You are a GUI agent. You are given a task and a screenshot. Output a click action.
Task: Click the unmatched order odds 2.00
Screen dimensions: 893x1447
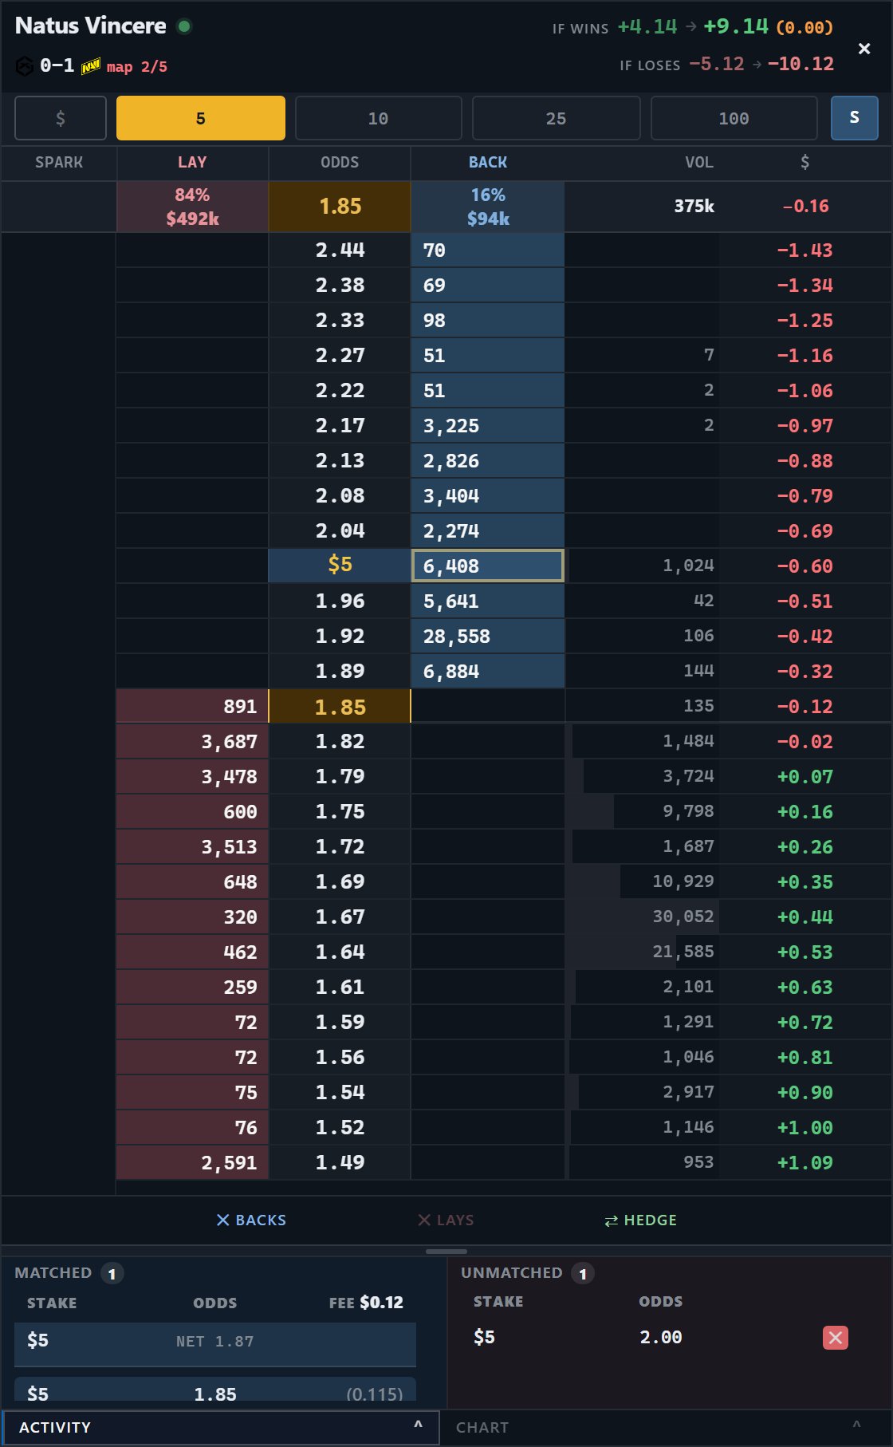(661, 1338)
